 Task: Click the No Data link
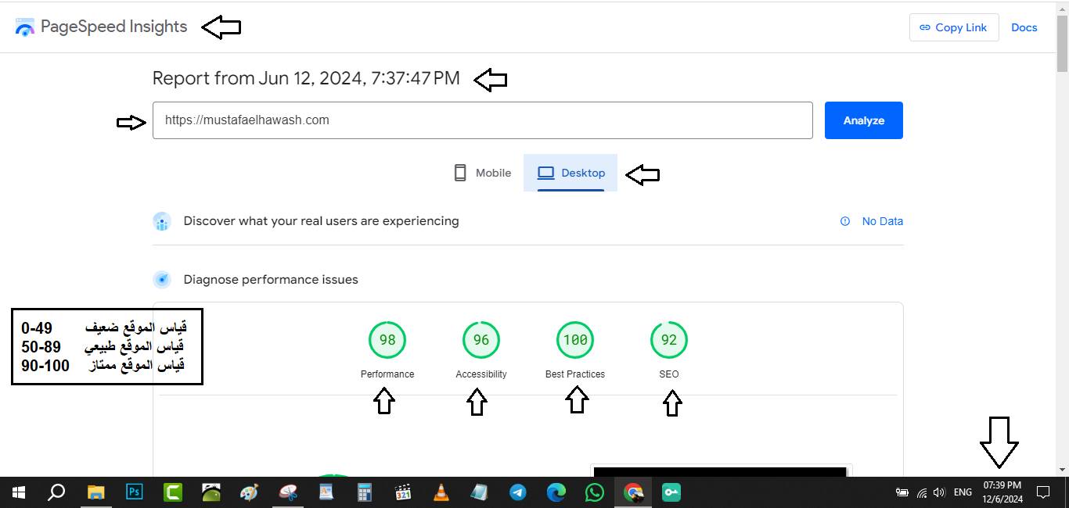[x=882, y=221]
